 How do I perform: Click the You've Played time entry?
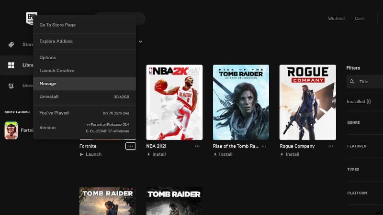[85, 113]
